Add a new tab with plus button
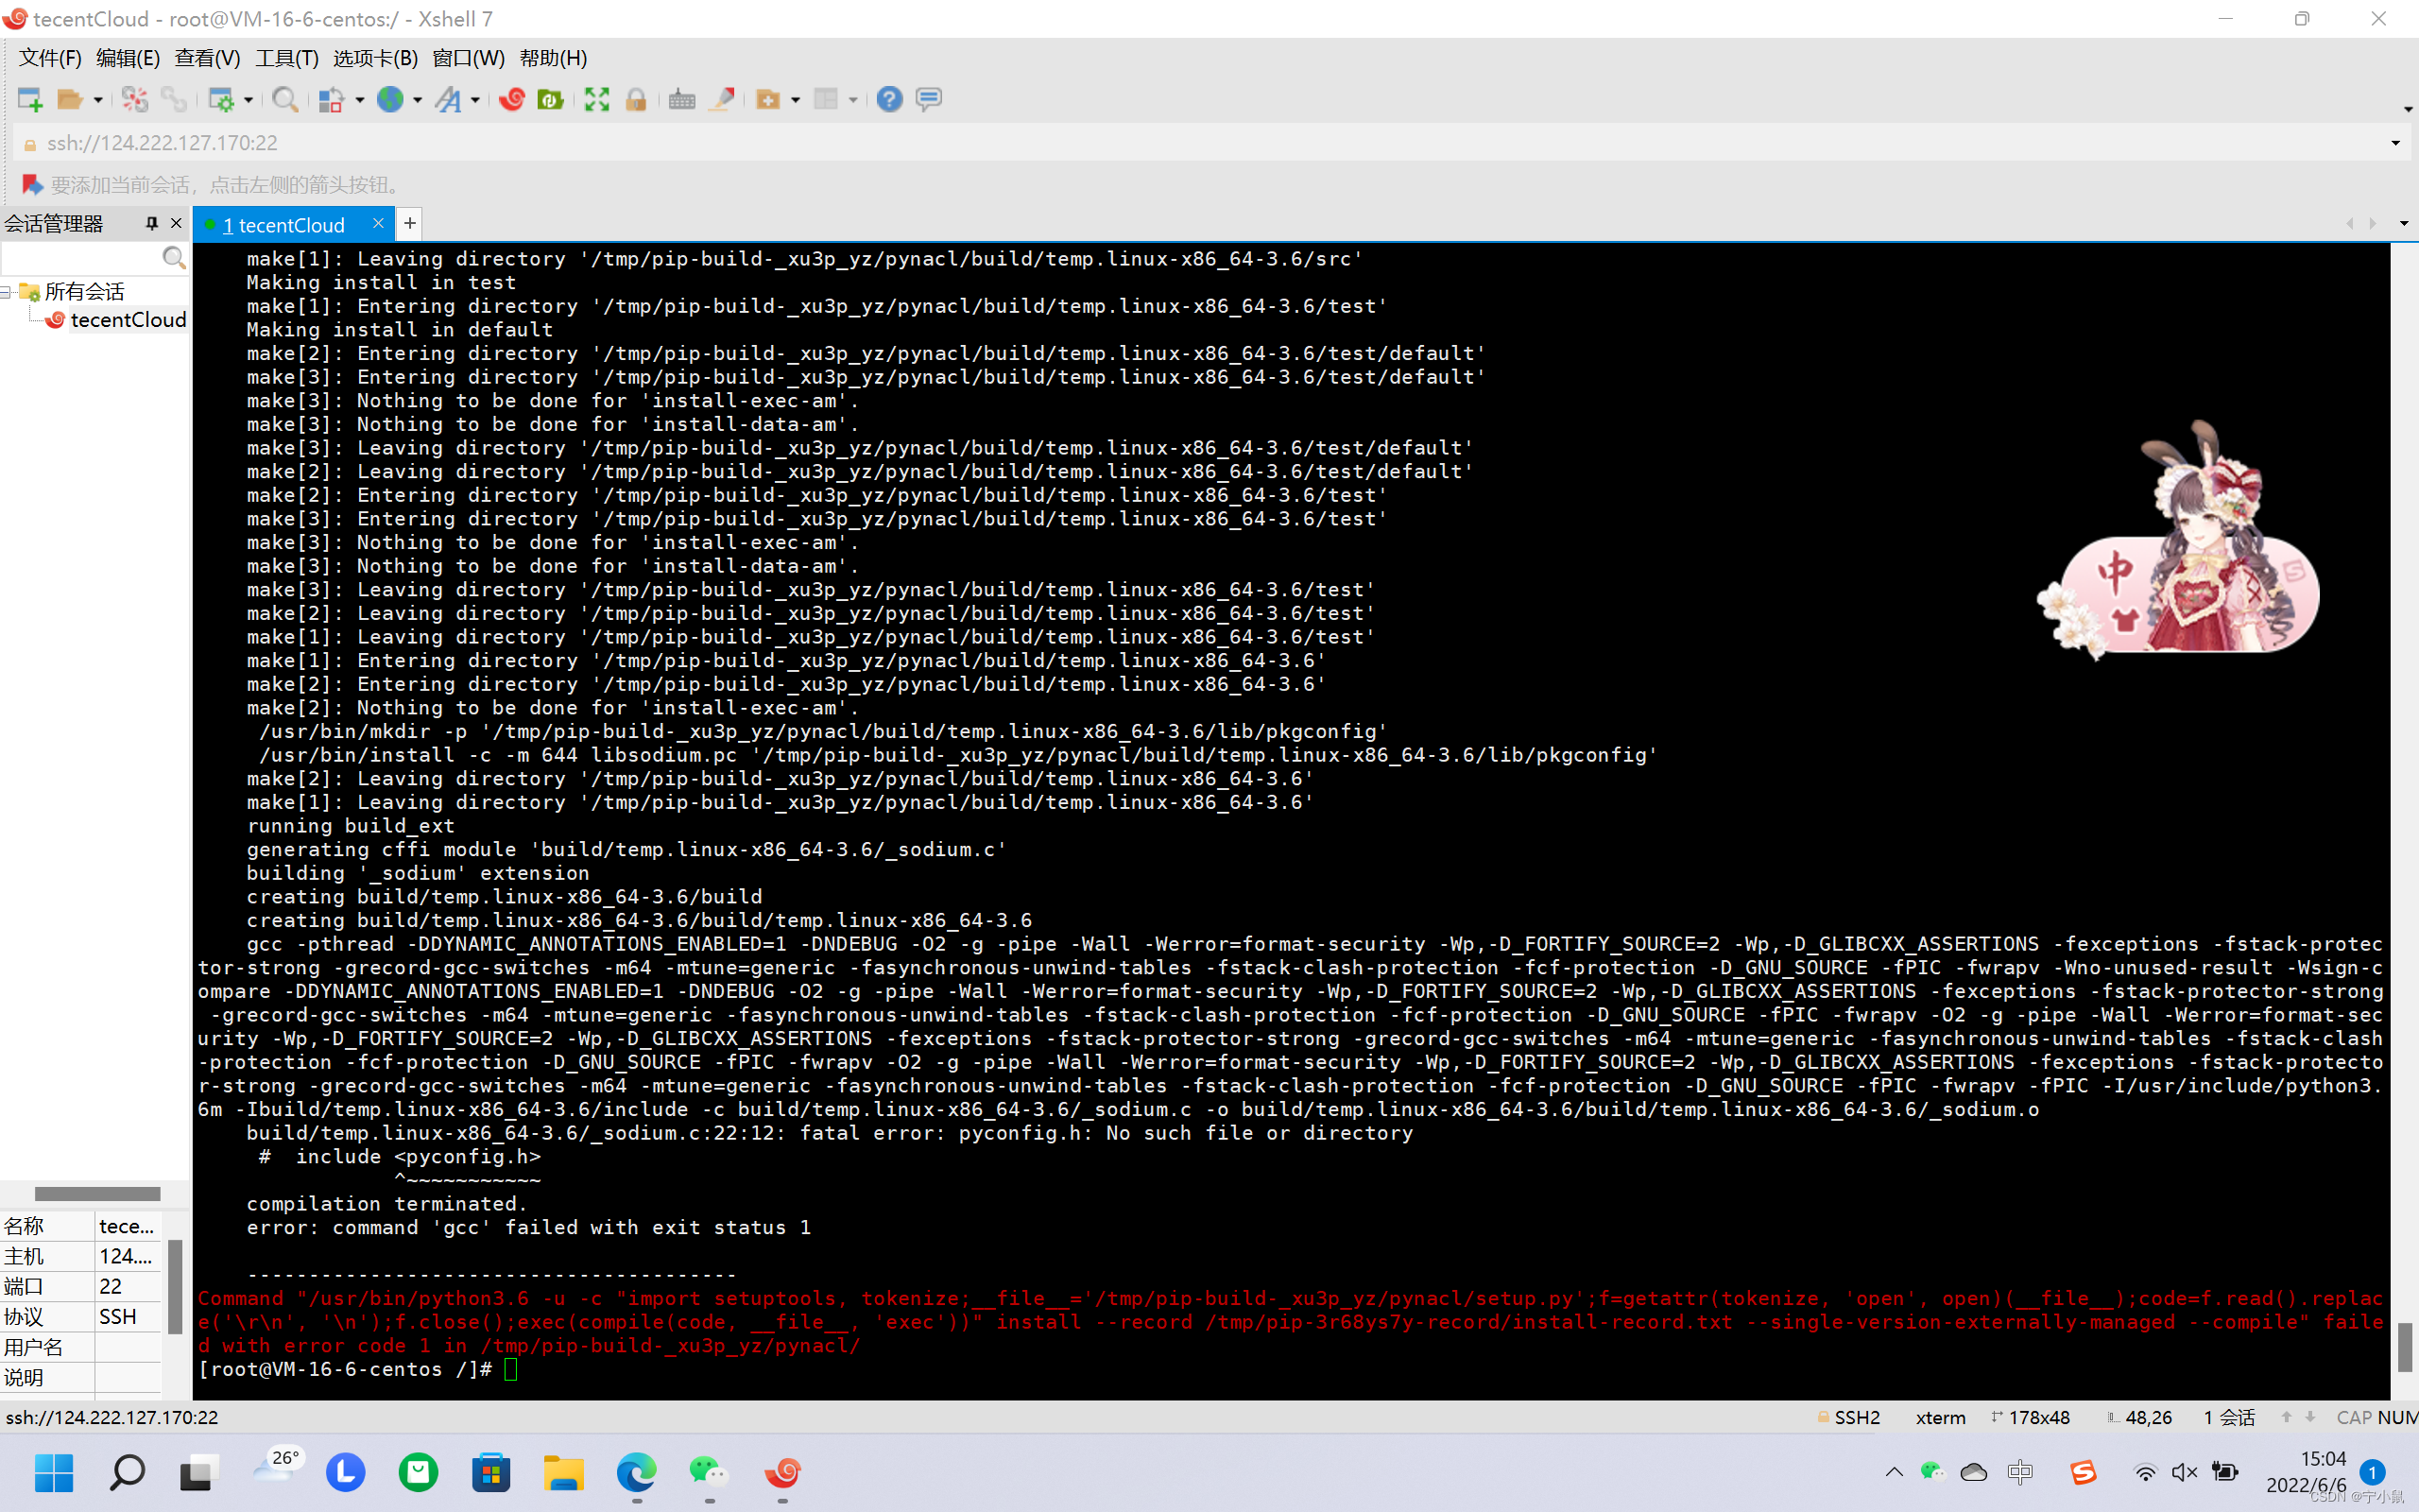Image resolution: width=2419 pixels, height=1512 pixels. tap(410, 224)
